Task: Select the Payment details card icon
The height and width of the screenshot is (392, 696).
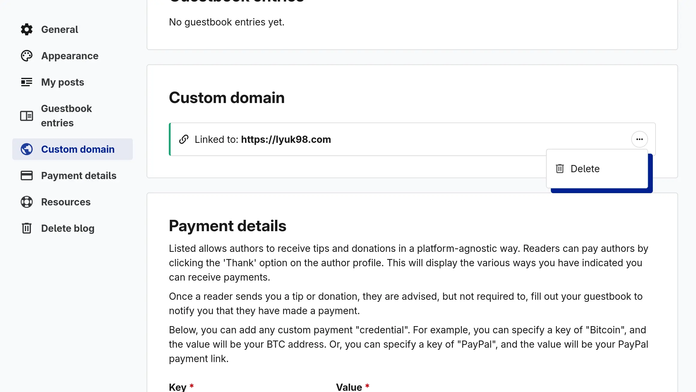Action: point(26,175)
